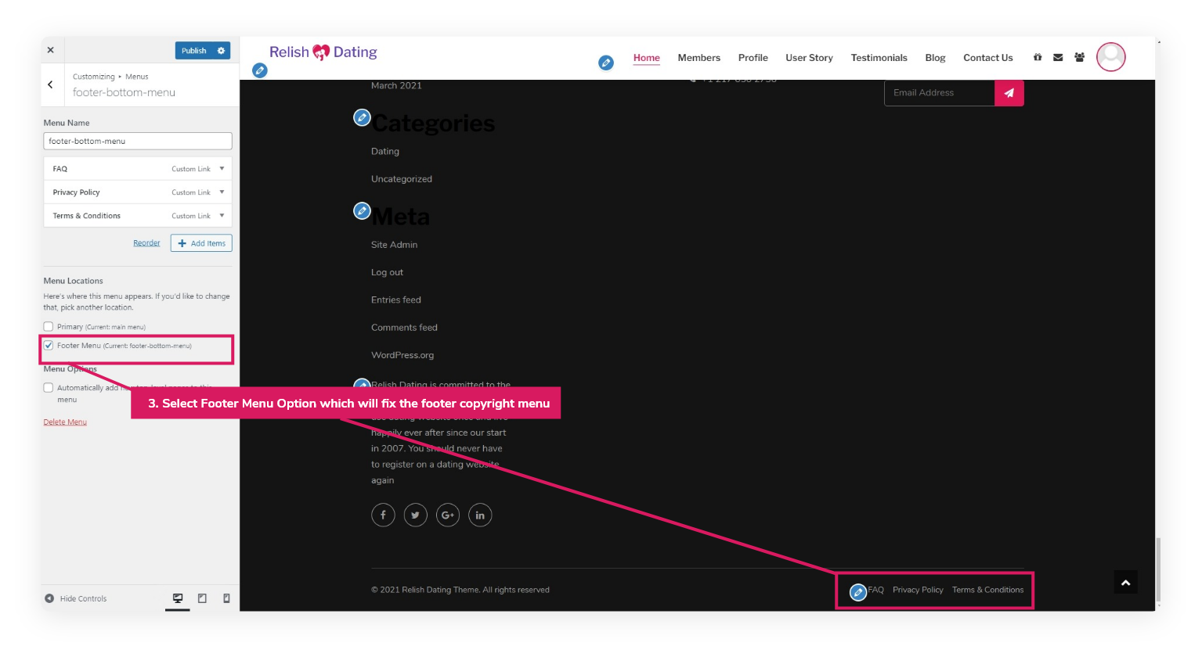Click inside the Menu Name text field
Screen dimensions: 1202x657
tap(138, 141)
